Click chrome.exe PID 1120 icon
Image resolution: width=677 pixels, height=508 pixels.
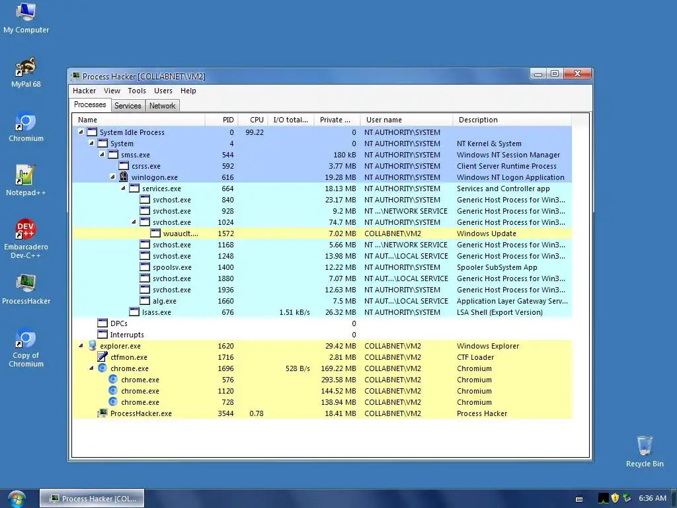pos(113,390)
